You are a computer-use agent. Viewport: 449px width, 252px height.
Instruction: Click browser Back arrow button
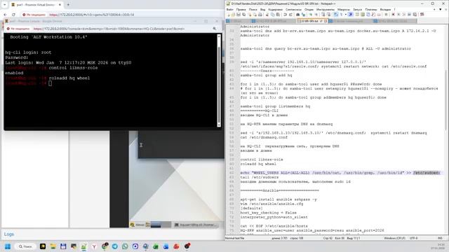click(5, 15)
